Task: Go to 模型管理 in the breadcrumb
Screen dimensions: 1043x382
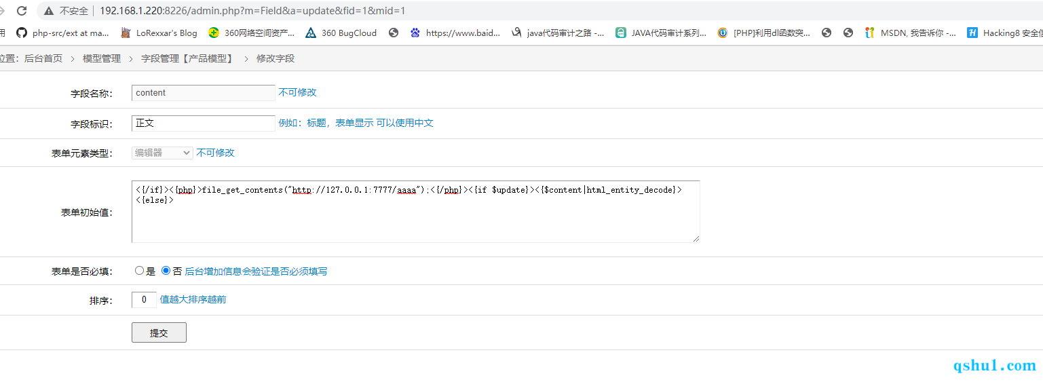Action: (x=102, y=58)
